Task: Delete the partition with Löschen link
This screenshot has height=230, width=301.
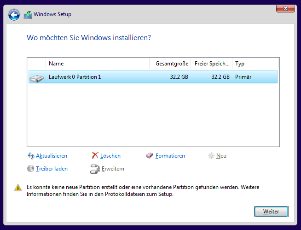Action: tap(110, 156)
